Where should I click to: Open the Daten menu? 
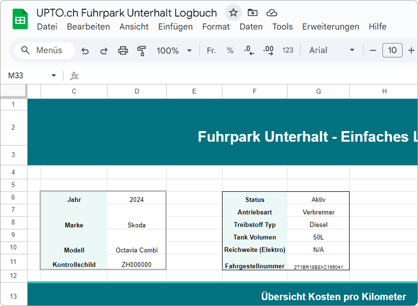coord(251,26)
